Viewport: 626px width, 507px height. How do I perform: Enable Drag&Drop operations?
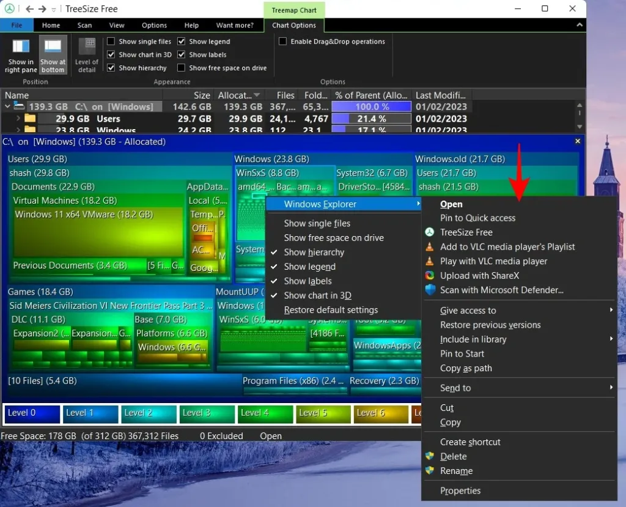click(283, 41)
